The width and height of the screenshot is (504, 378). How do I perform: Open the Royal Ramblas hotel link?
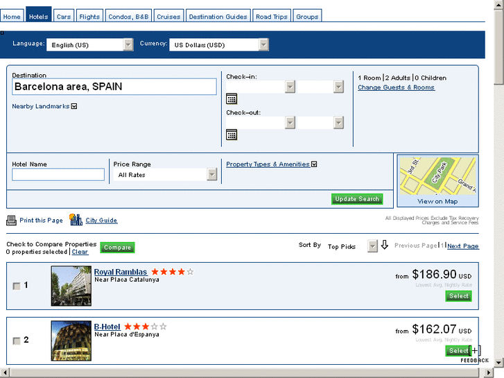pos(121,272)
